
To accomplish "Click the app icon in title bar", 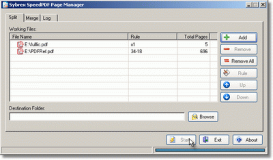I will click(x=5, y=5).
